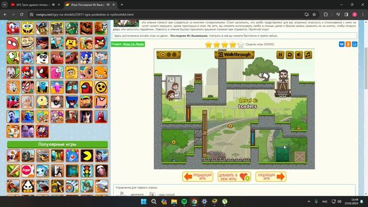This screenshot has height=207, width=368.
Task: Rate the game with the third star
Action: tap(225, 44)
